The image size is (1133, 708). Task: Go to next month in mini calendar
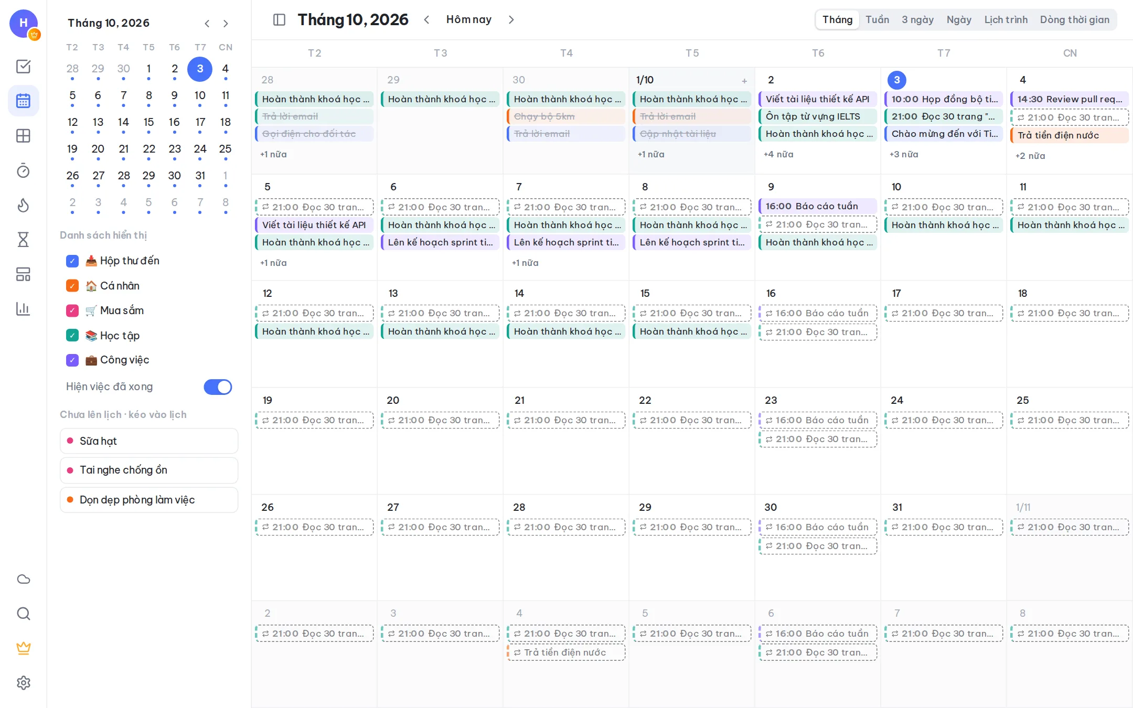pos(226,24)
